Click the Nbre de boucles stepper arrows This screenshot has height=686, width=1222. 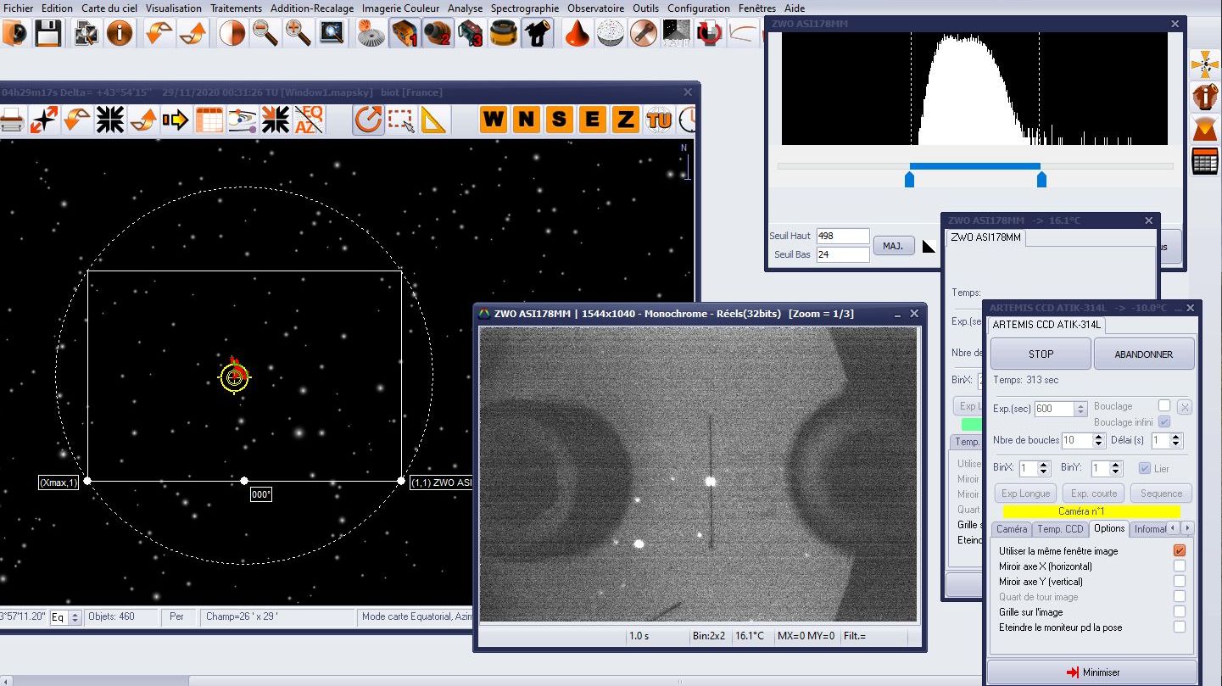(1098, 441)
